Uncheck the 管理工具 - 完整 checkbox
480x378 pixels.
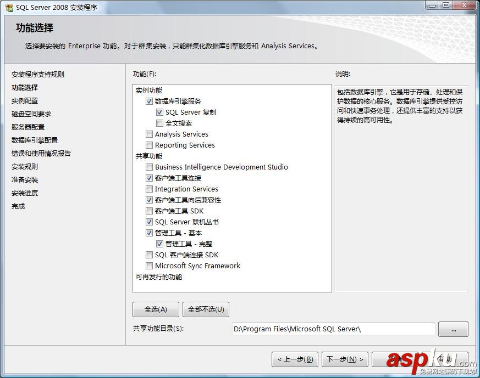(x=159, y=244)
